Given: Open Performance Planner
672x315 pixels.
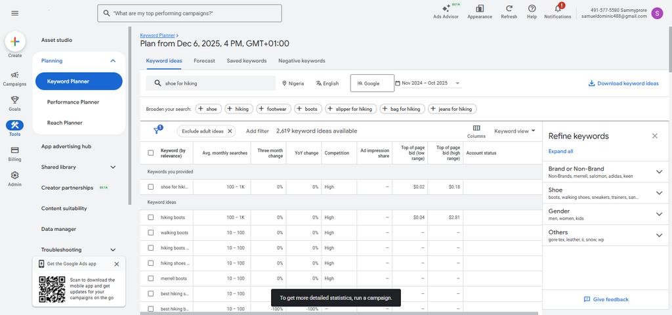Looking at the screenshot, I should 73,102.
